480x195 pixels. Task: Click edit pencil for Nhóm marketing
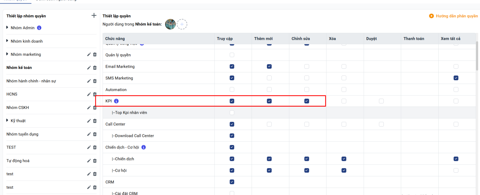(89, 55)
